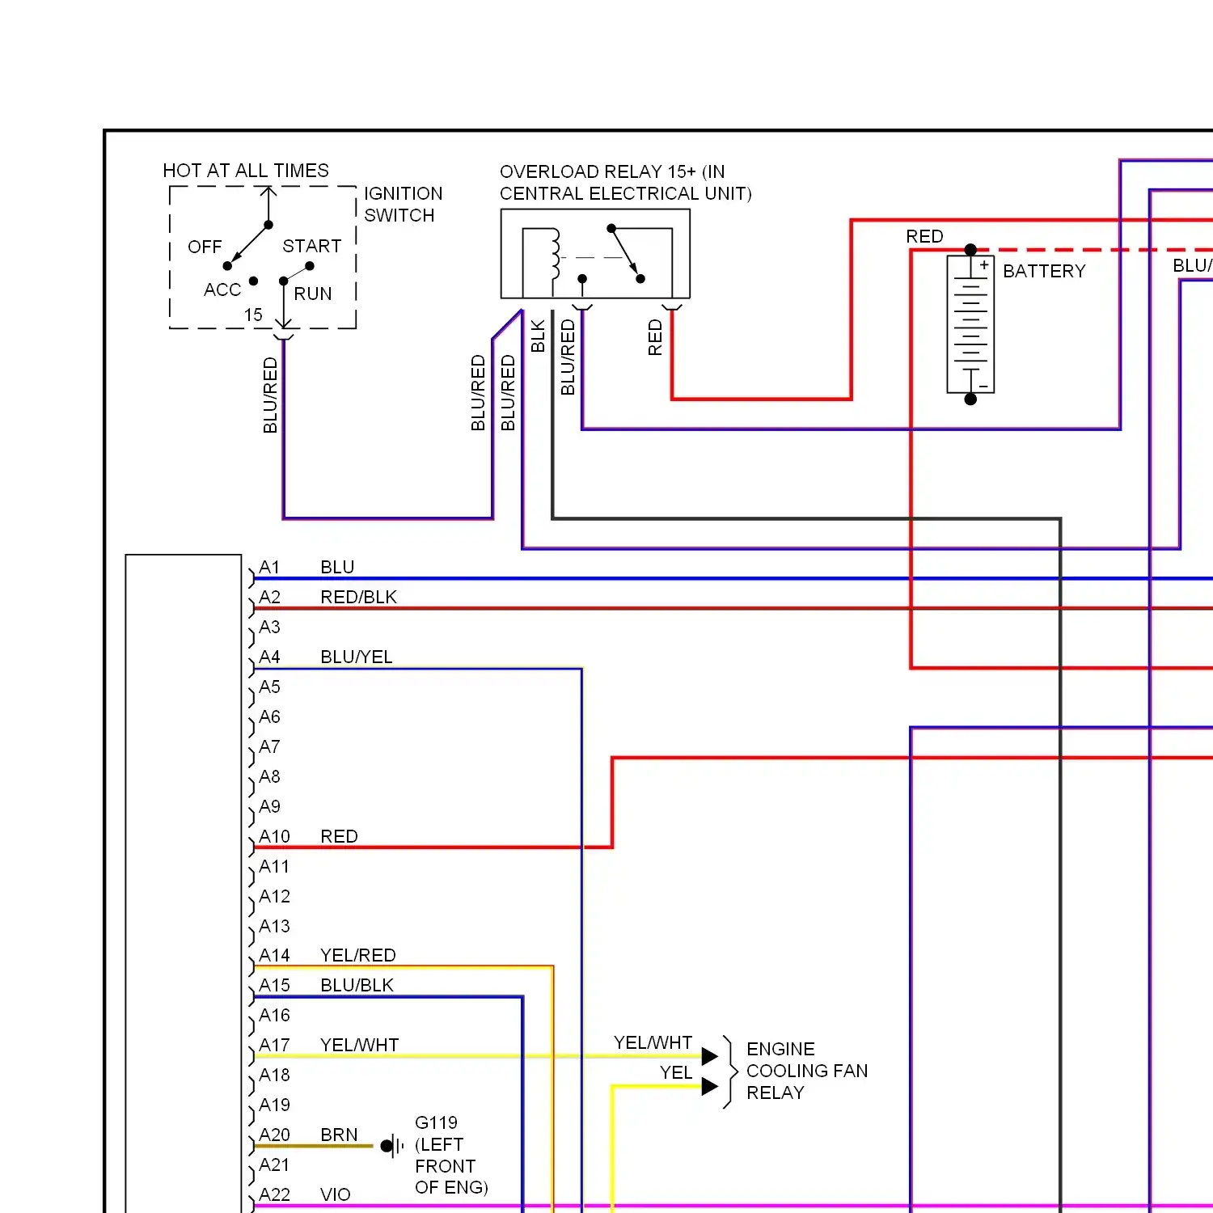
Task: Click BLU/RED label under ignition switch
Action: tap(270, 395)
